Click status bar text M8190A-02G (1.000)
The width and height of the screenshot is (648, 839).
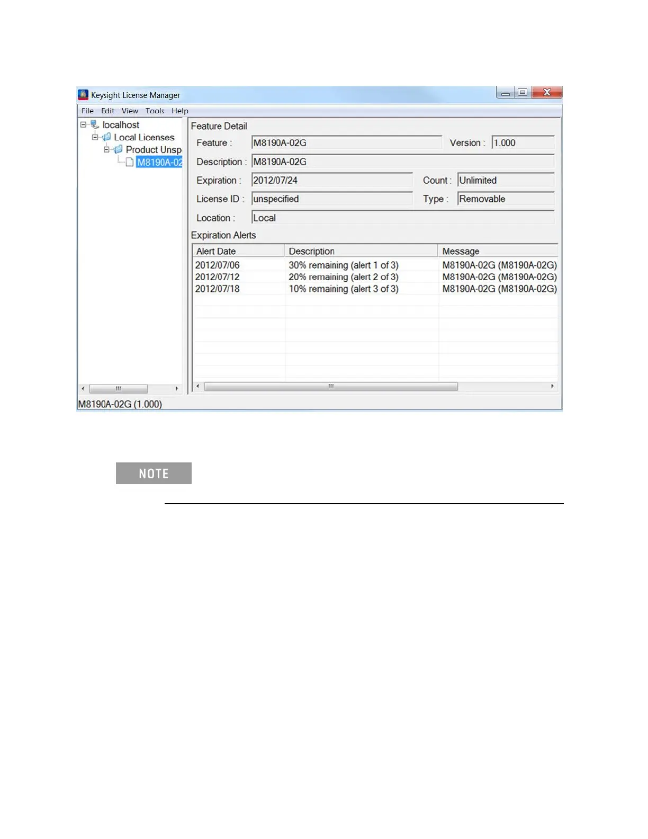click(x=120, y=404)
